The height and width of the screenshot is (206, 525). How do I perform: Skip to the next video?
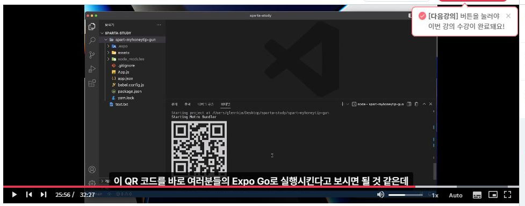pos(44,195)
